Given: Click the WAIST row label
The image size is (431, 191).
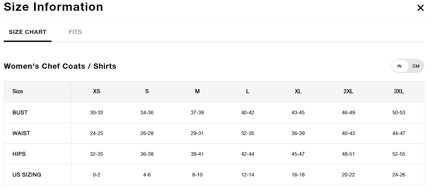Looking at the screenshot, I should click(21, 133).
